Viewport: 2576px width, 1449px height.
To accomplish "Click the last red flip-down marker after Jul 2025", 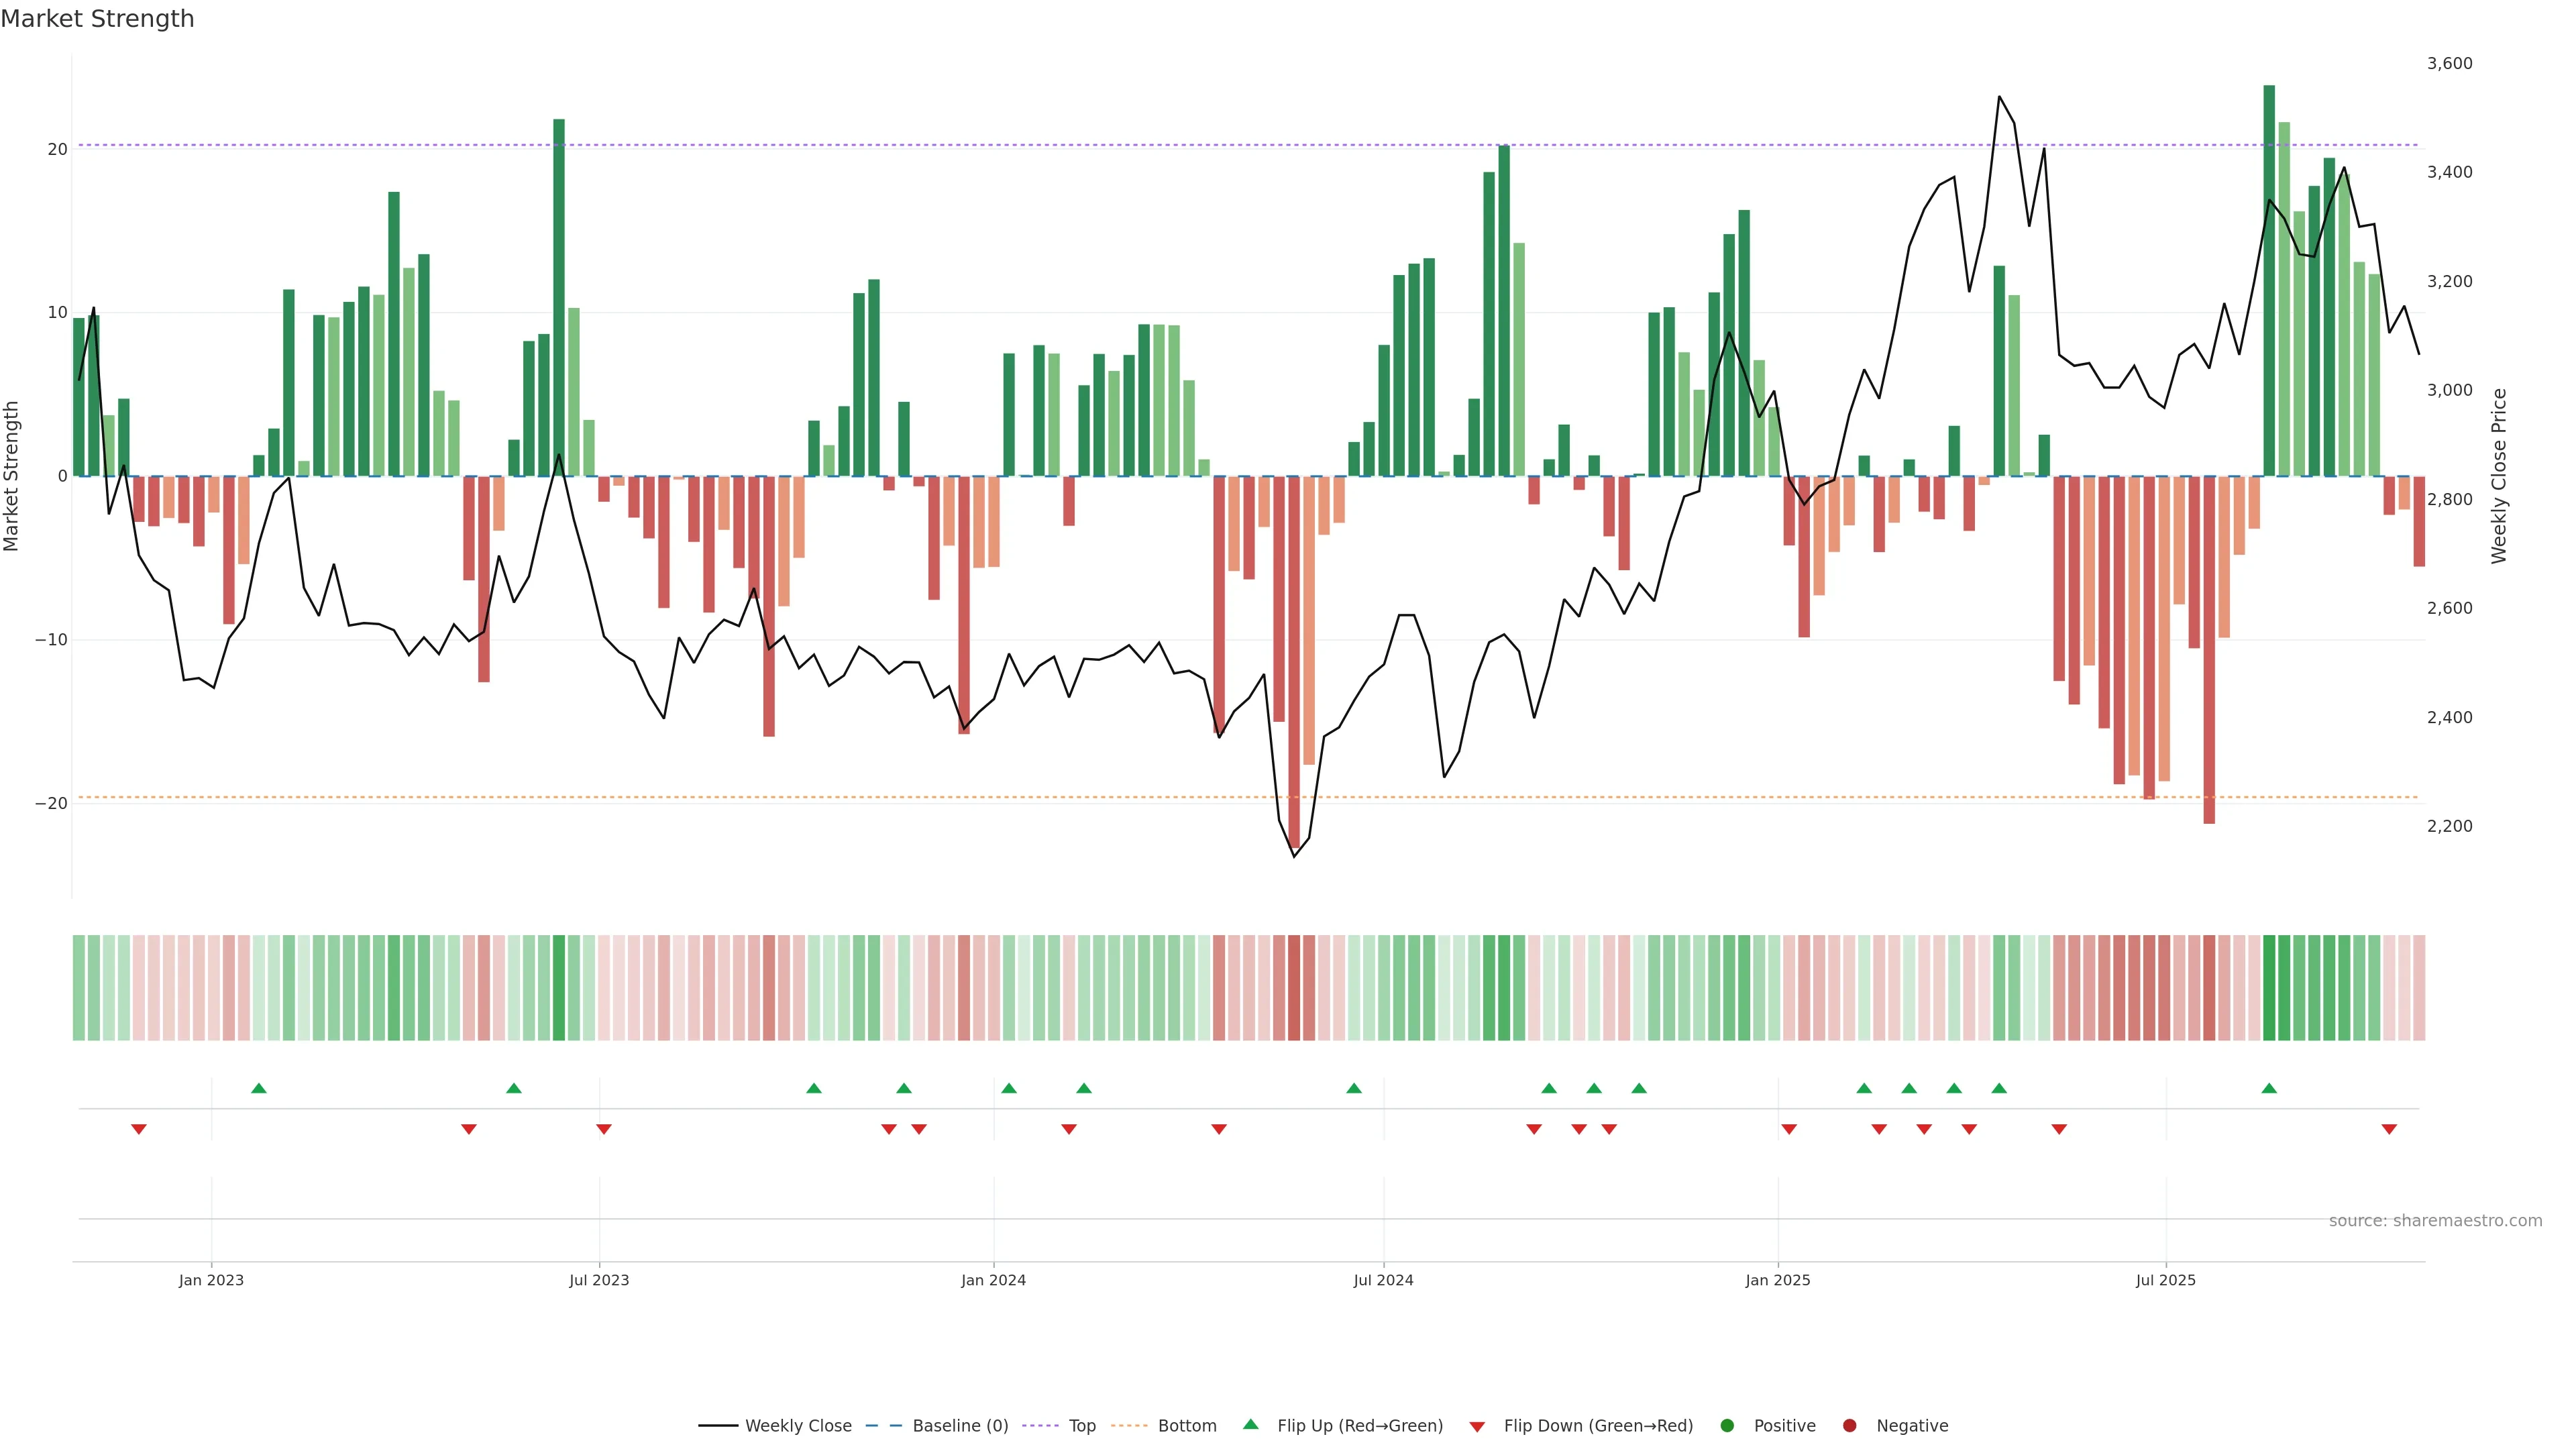I will [x=2389, y=1129].
